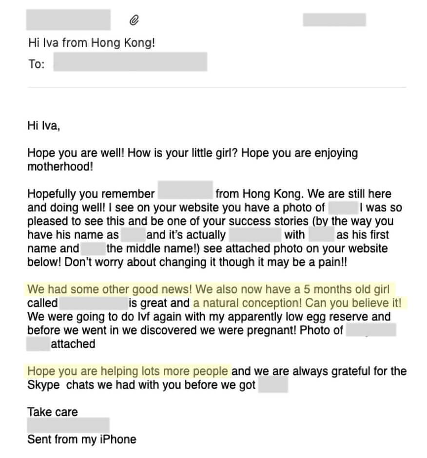
Task: Select the redacted sender name beside paperclip
Action: (68, 20)
